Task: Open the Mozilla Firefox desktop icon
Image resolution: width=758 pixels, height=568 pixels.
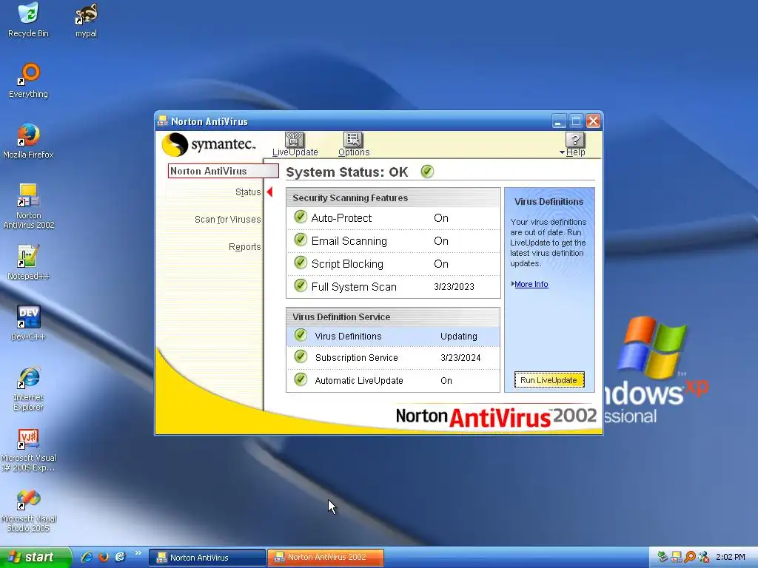Action: coord(29,141)
